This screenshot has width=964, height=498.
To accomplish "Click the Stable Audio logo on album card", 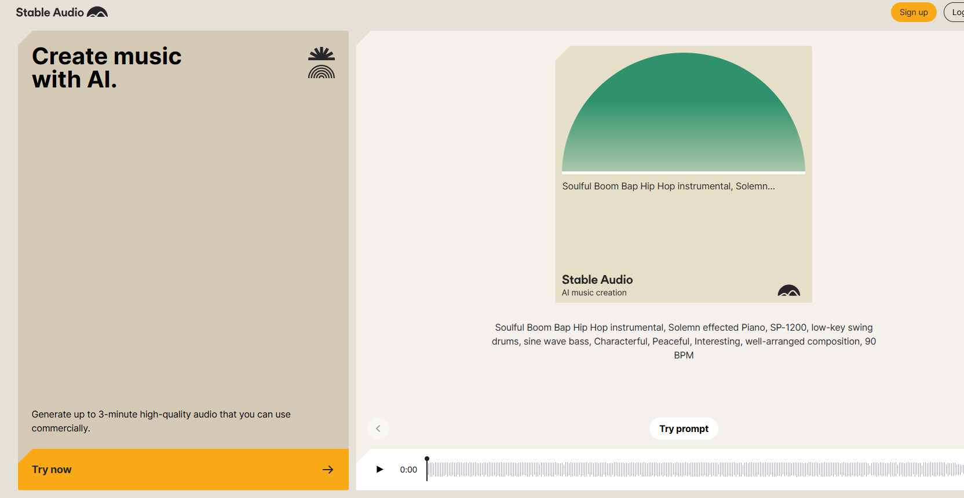I will tap(788, 290).
